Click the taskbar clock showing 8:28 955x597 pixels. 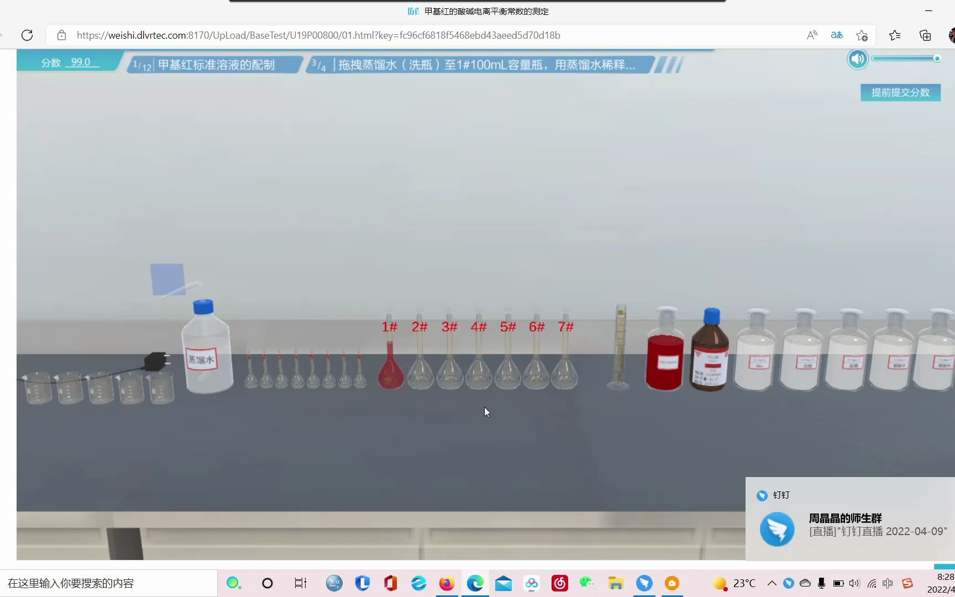tap(941, 583)
